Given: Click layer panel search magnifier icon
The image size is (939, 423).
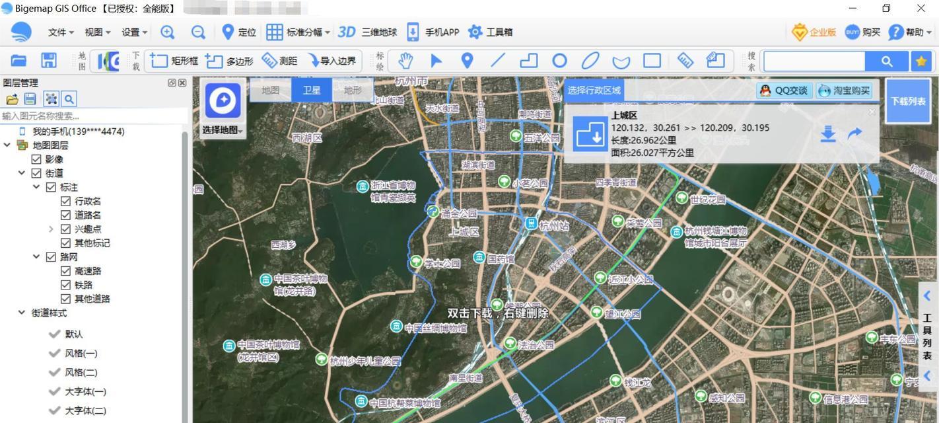Looking at the screenshot, I should (69, 99).
